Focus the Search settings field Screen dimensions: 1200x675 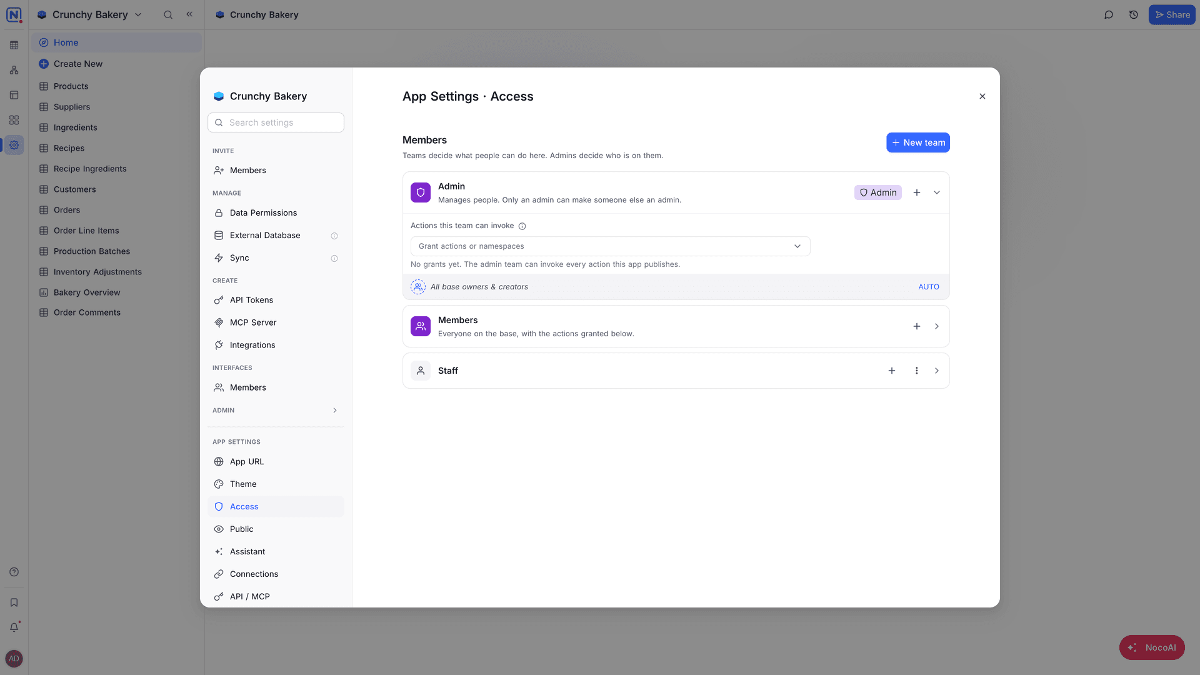pyautogui.click(x=276, y=122)
